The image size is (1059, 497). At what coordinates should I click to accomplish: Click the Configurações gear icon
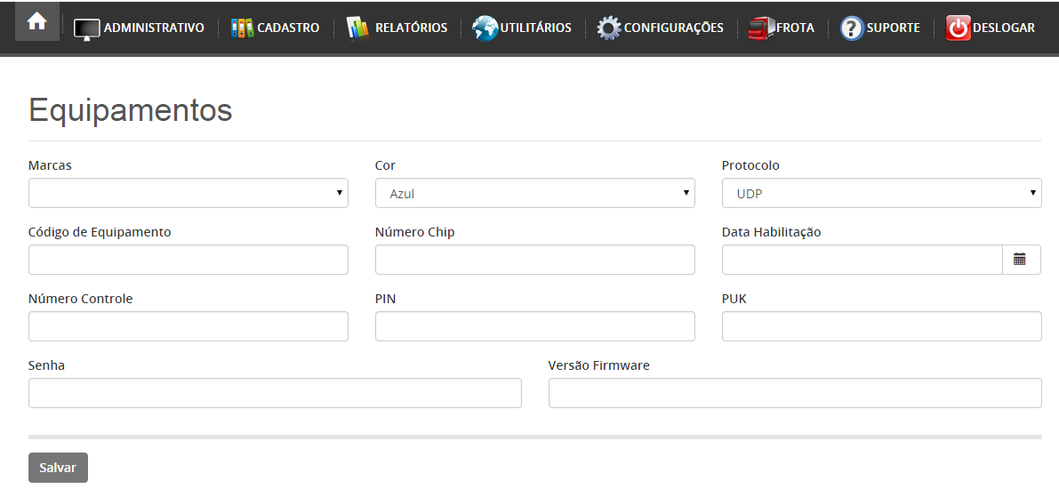(x=609, y=28)
